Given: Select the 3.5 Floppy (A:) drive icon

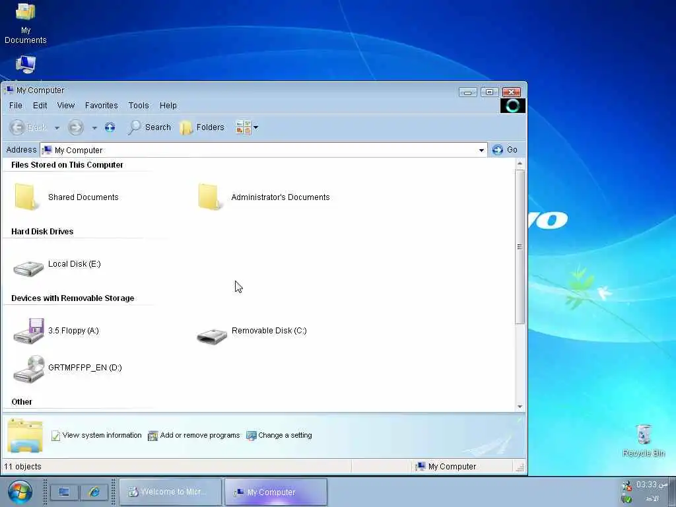Looking at the screenshot, I should coord(28,331).
